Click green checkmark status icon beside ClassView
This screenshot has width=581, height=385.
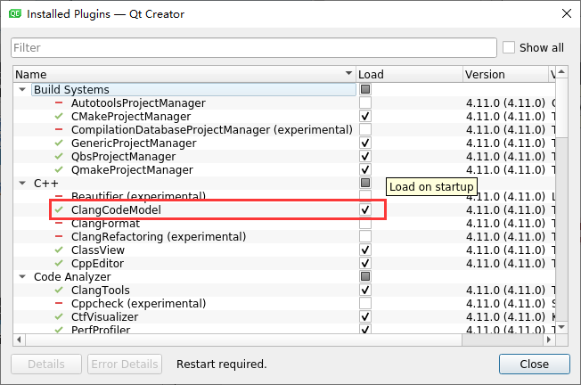pyautogui.click(x=59, y=250)
